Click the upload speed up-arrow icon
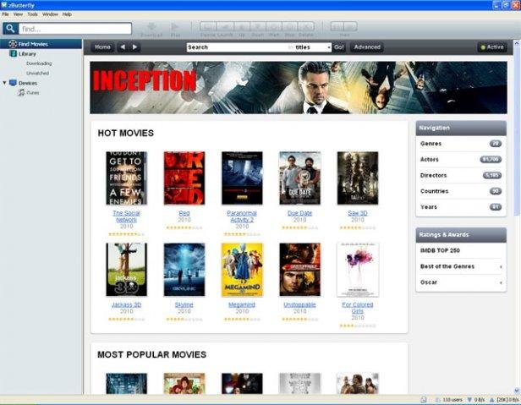 coord(491,400)
